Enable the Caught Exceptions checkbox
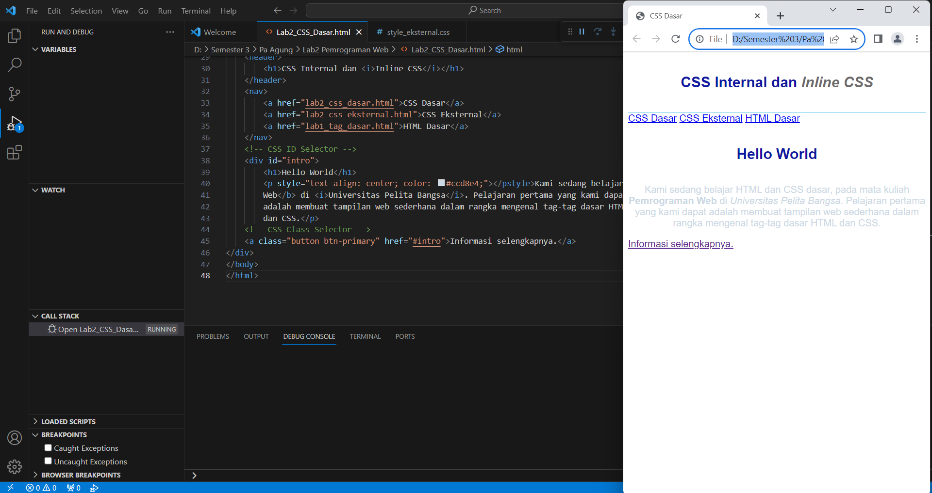932x493 pixels. 48,448
